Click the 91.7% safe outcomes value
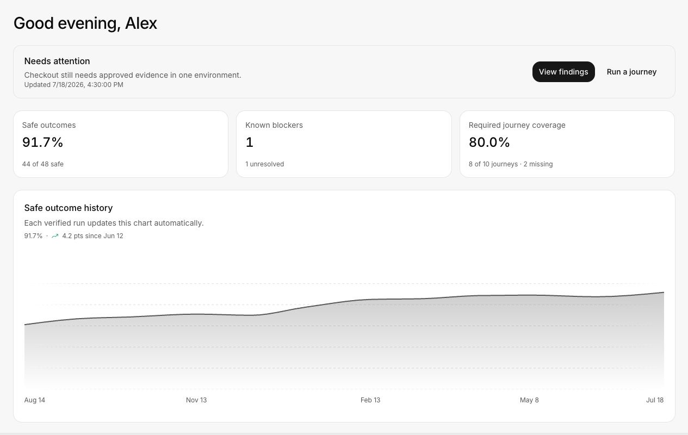The height and width of the screenshot is (435, 688). (43, 142)
